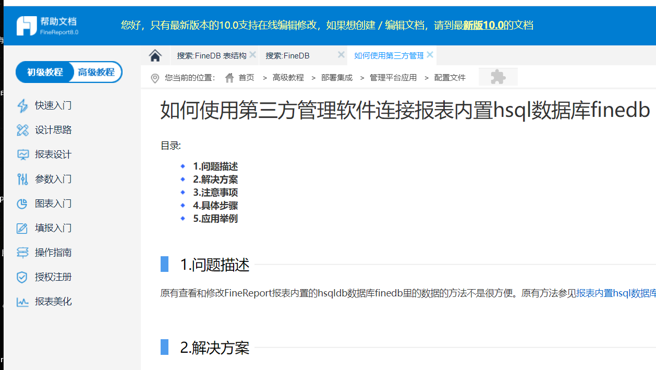Open the 搜索:FineDB tab

coord(288,56)
